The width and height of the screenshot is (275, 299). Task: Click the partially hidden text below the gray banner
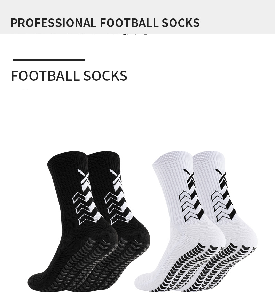[115, 34]
